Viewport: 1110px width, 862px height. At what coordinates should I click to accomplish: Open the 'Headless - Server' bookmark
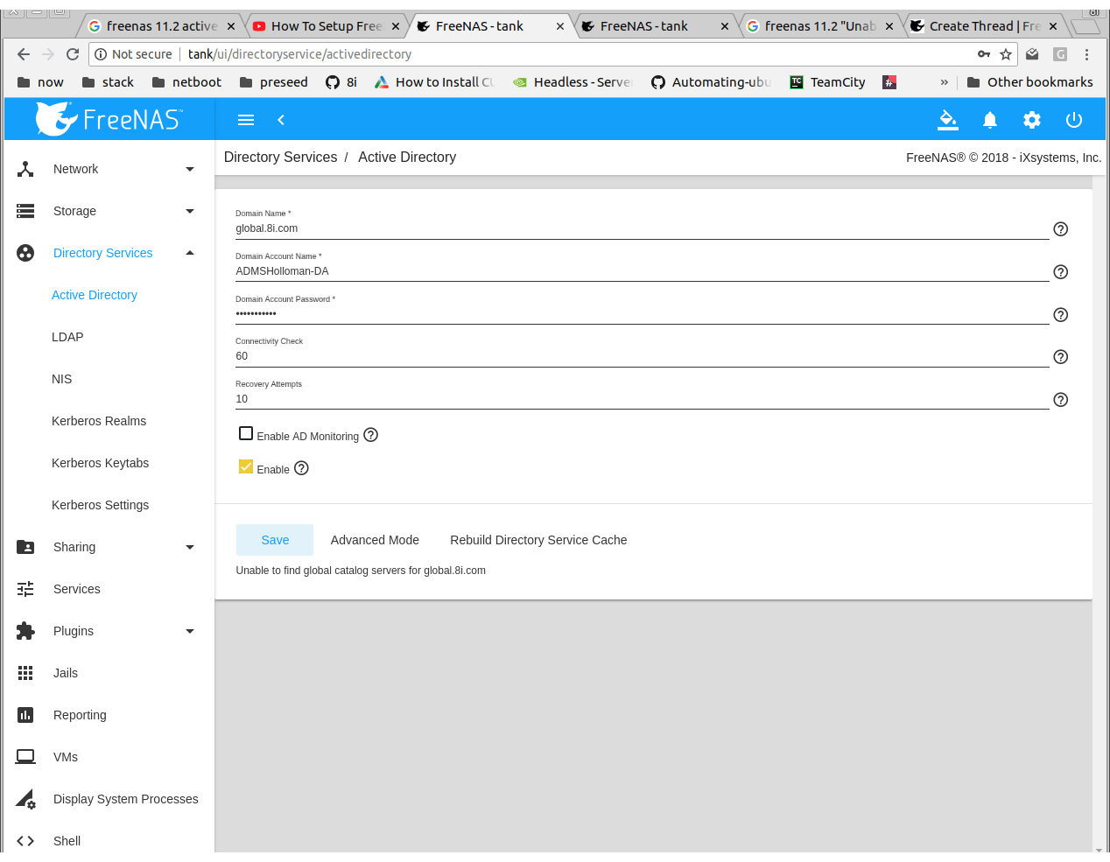(x=573, y=82)
